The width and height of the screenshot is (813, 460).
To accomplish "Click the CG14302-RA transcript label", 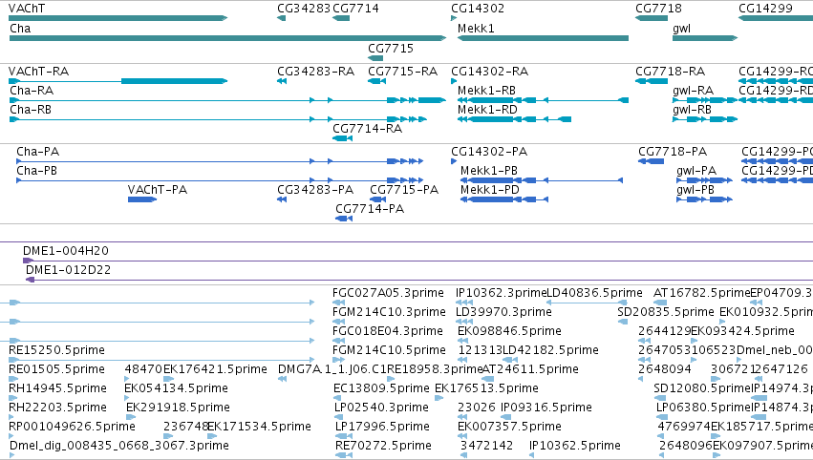I will (489, 72).
